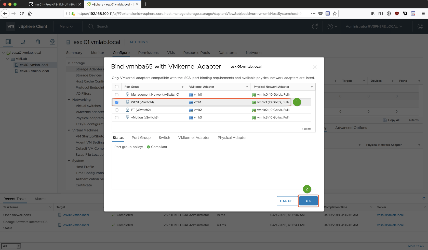The image size is (428, 250).
Task: Toggle the select-all checkbox in table header
Action: 117,87
